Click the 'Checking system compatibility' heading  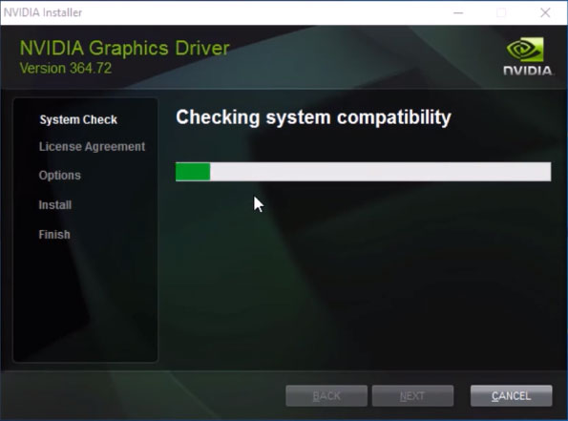(x=313, y=117)
